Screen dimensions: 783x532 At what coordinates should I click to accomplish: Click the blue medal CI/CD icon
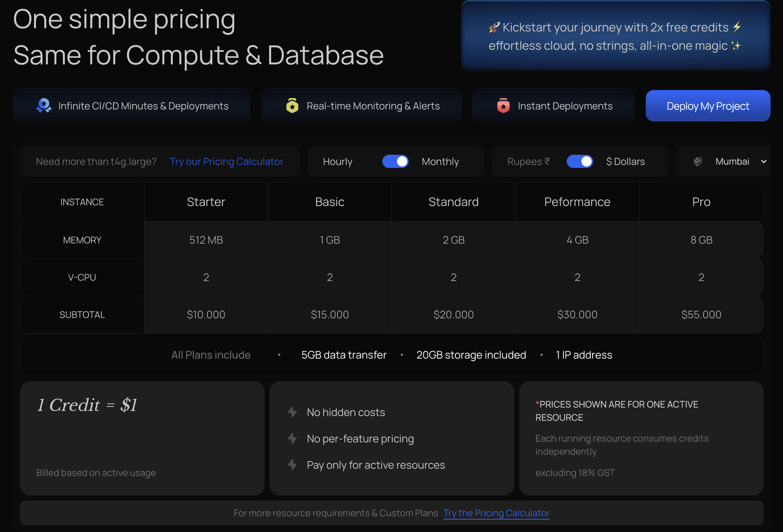tap(44, 106)
